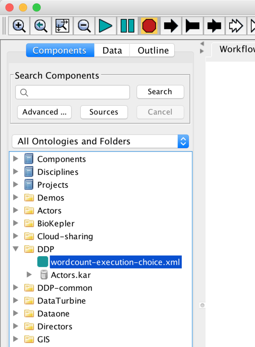
Task: Expand the Actors.kar archive
Action: click(x=29, y=275)
